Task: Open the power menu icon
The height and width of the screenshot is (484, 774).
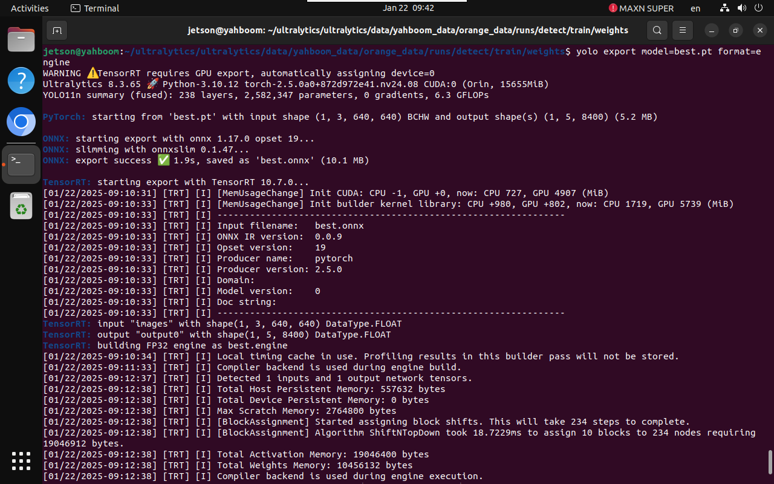Action: point(758,8)
